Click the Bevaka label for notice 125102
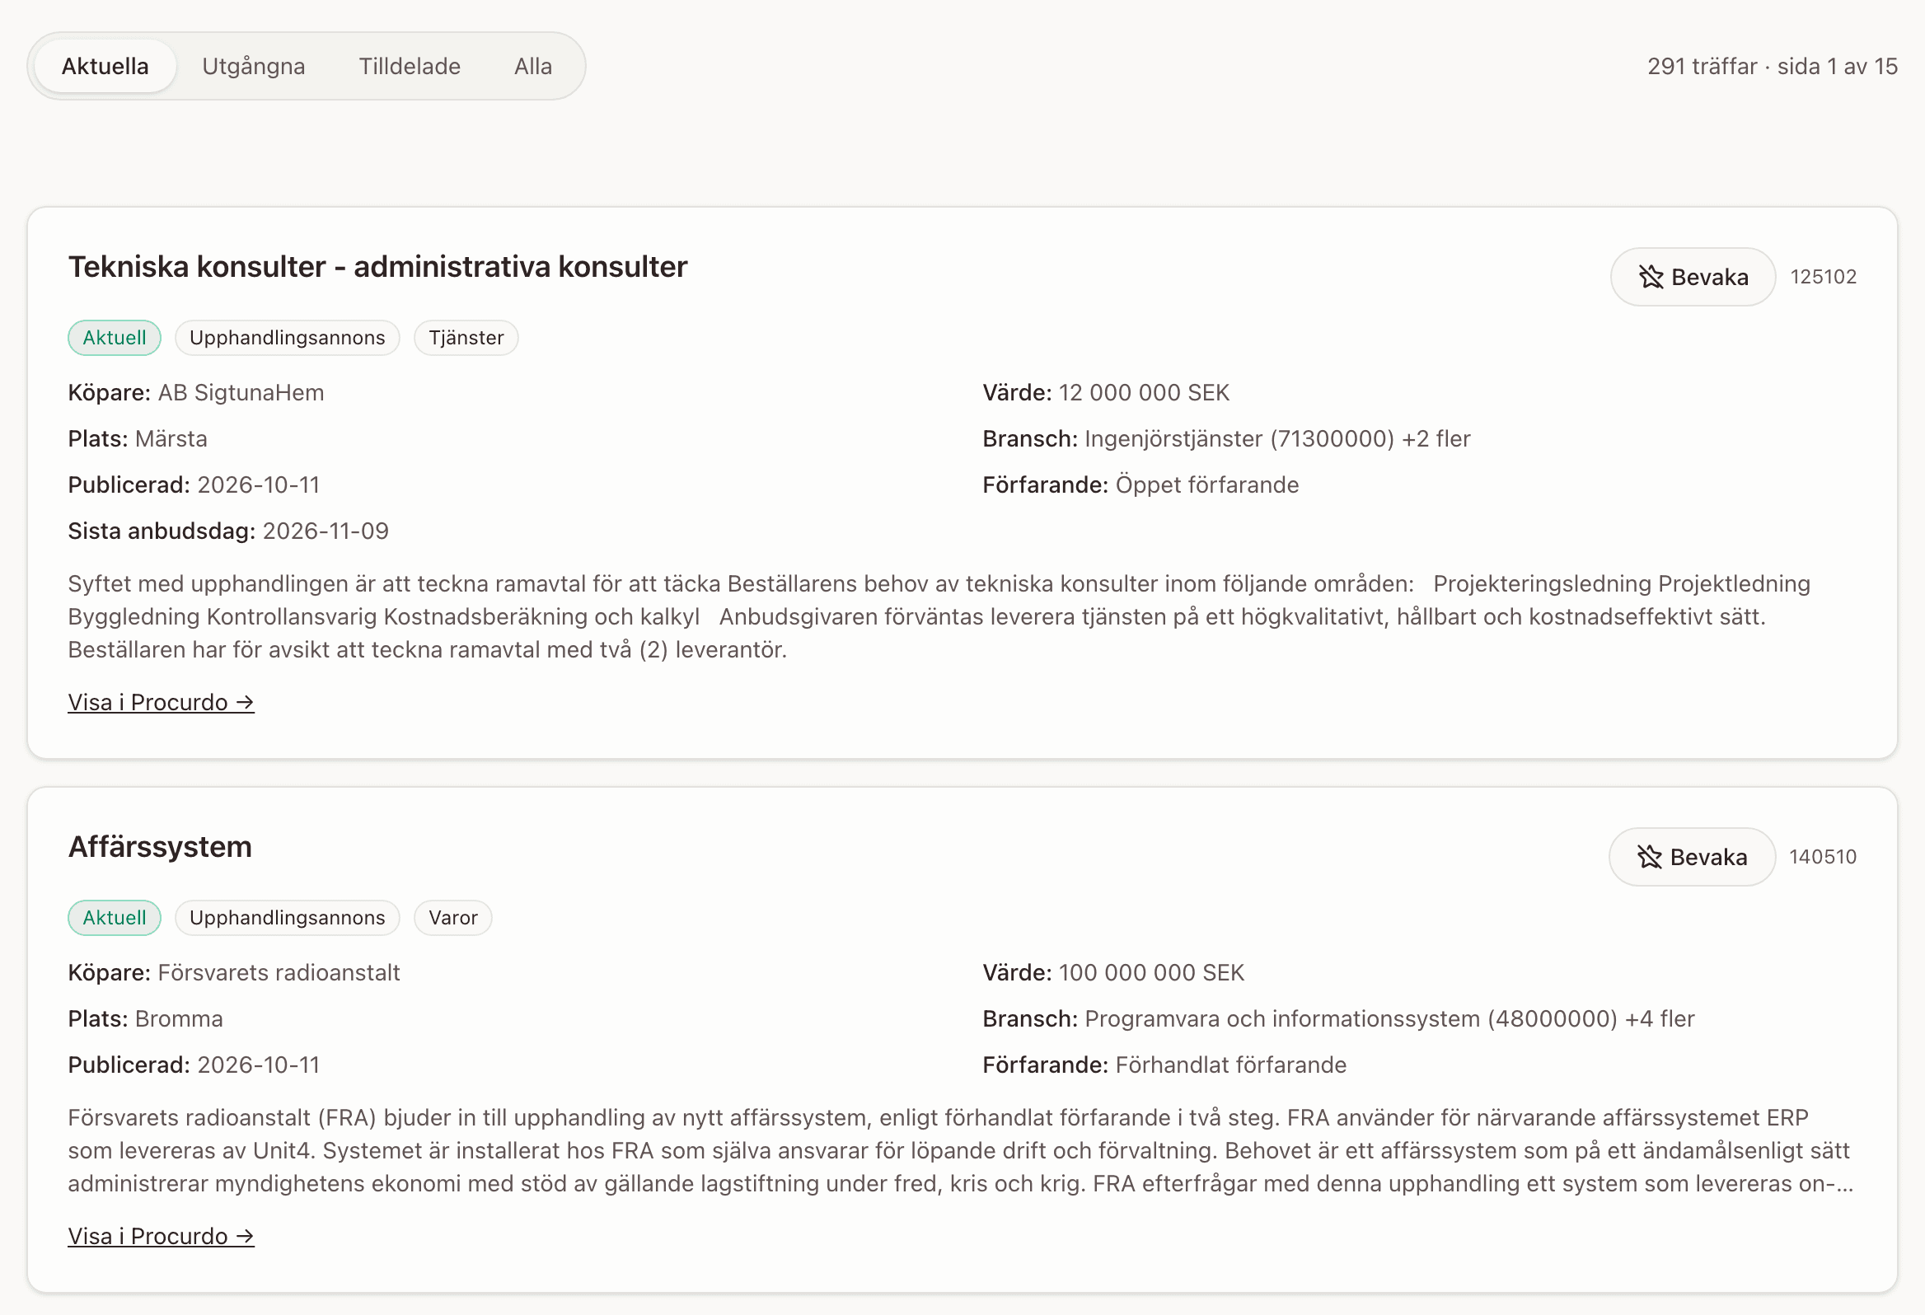 (x=1710, y=277)
